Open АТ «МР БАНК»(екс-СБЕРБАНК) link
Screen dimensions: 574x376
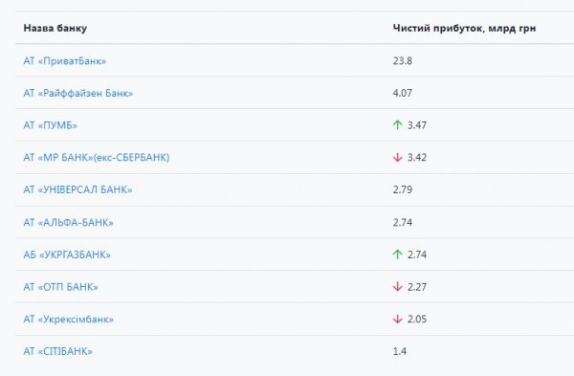click(x=97, y=158)
